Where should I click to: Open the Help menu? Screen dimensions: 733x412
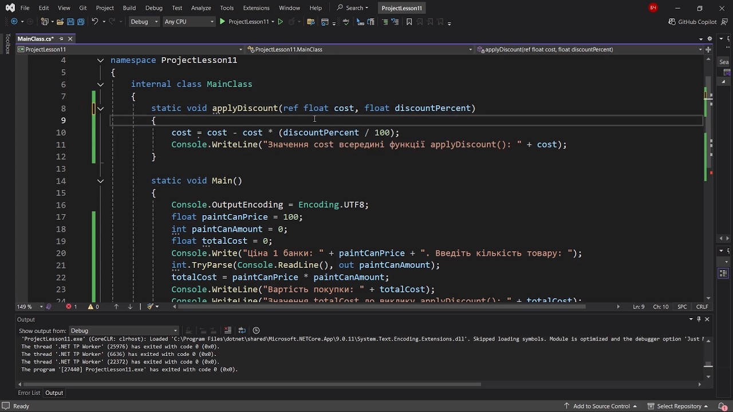pos(316,8)
